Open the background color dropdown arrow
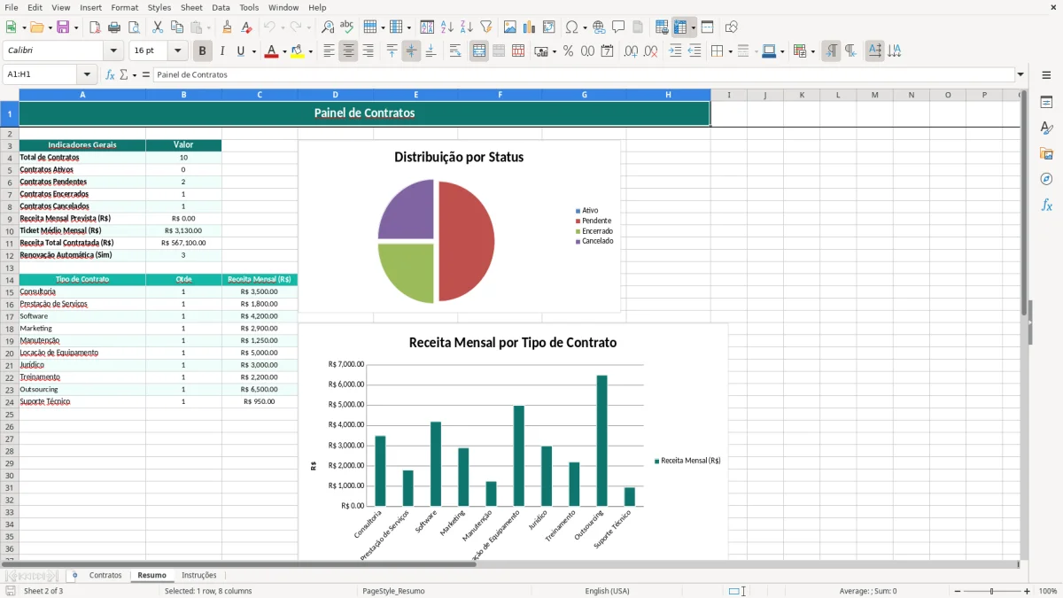 310,51
